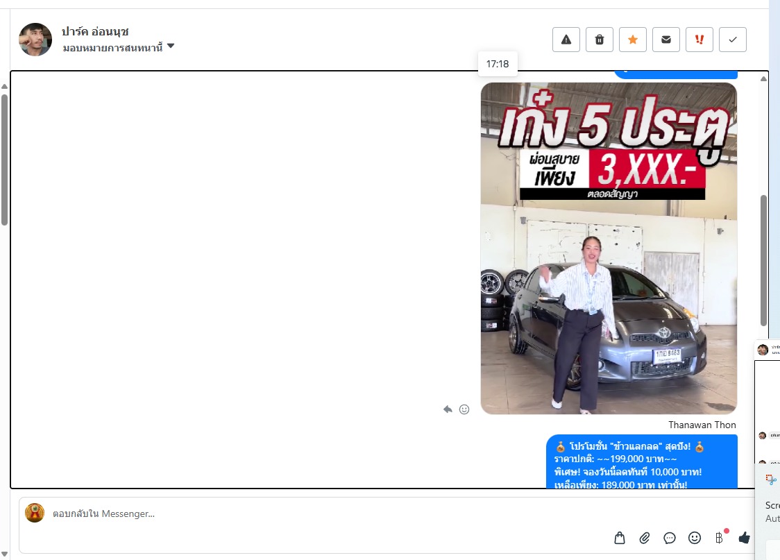Open saved replies speech bubble icon
780x560 pixels.
[670, 538]
